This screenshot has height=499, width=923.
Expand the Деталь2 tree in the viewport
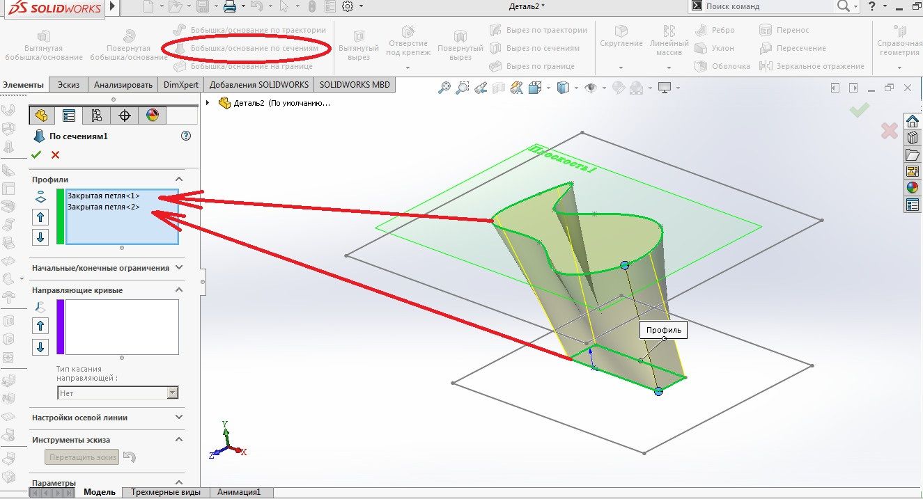tap(208, 103)
